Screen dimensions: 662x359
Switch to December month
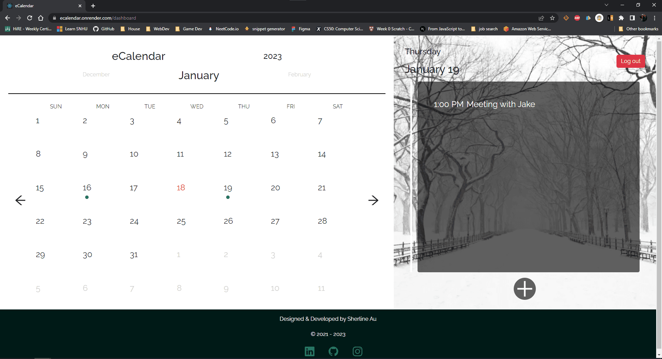(x=96, y=74)
